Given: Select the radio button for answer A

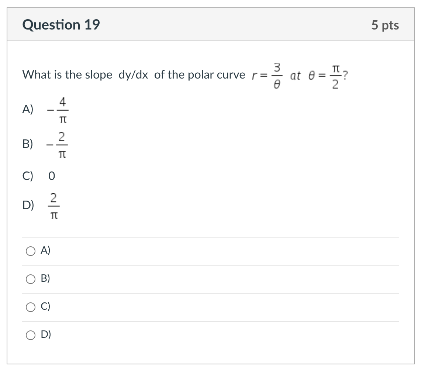Looking at the screenshot, I should (30, 251).
